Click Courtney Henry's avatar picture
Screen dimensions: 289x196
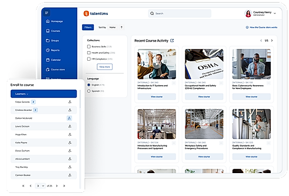click(248, 13)
